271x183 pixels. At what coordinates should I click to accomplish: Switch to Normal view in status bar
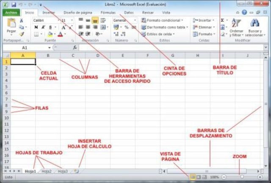(193, 177)
